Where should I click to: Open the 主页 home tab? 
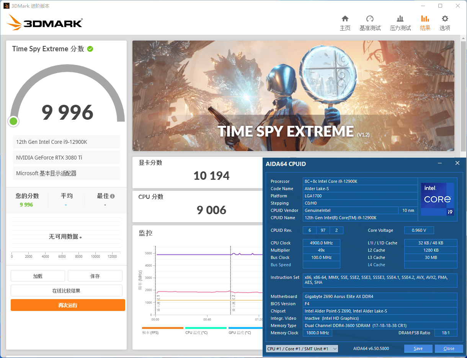coord(345,23)
